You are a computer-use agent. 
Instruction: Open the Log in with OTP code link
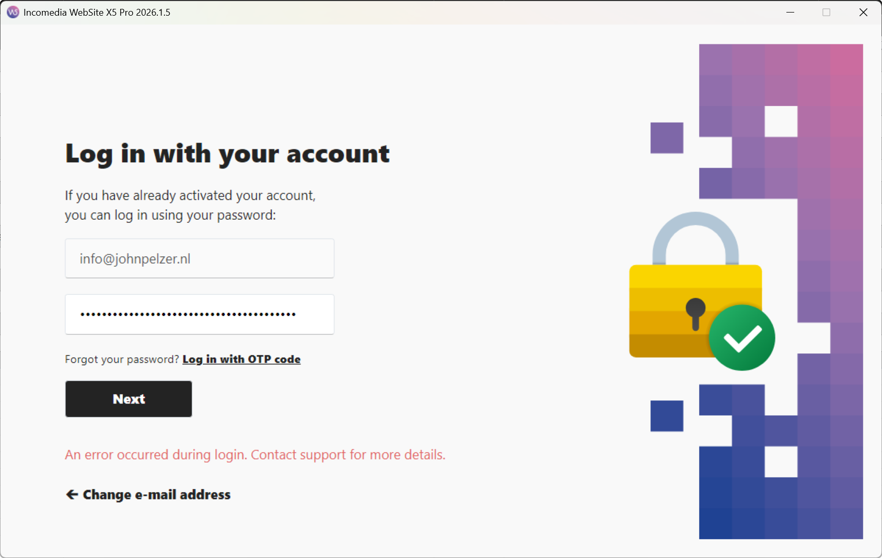tap(241, 359)
